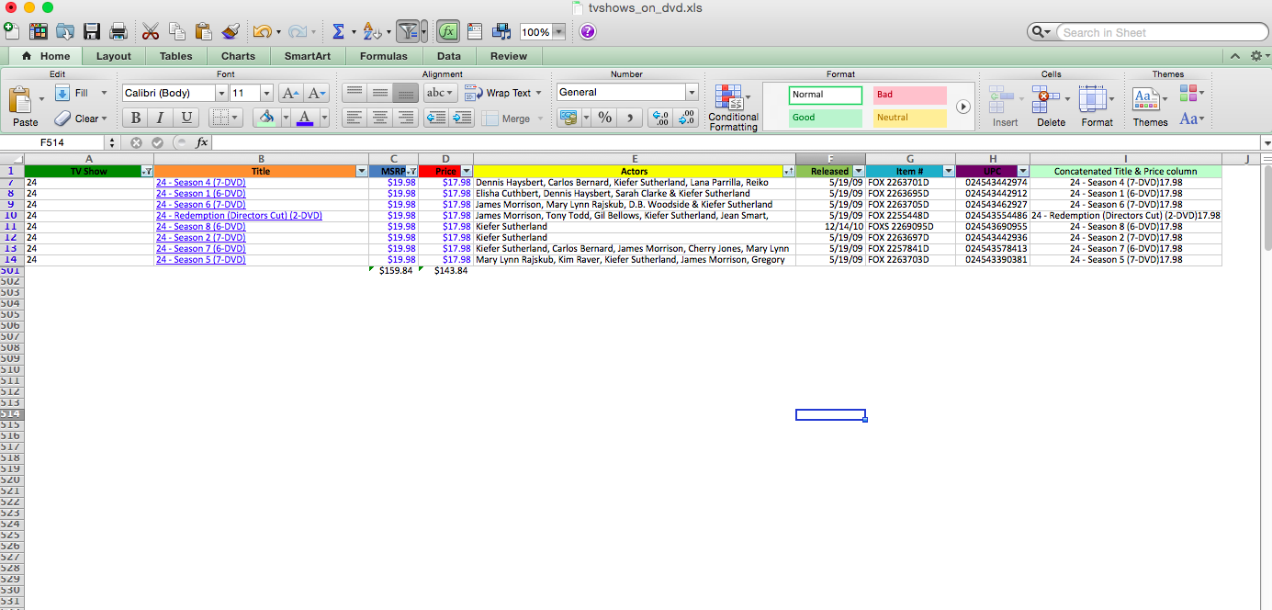1272x610 pixels.
Task: Open the zoom percentage dropdown
Action: (558, 32)
